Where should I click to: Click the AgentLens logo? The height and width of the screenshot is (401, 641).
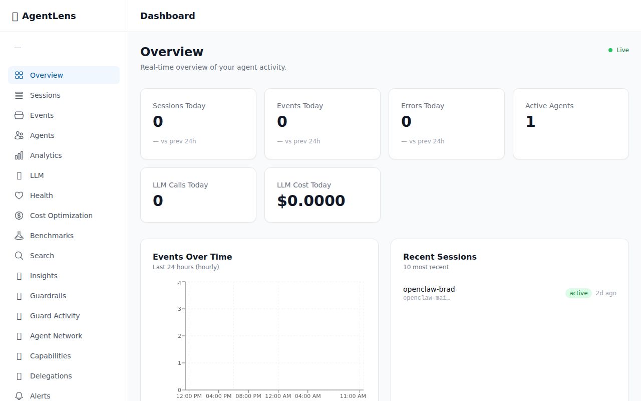pos(44,16)
